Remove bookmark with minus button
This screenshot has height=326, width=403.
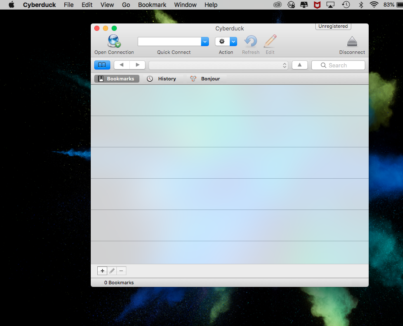(121, 271)
